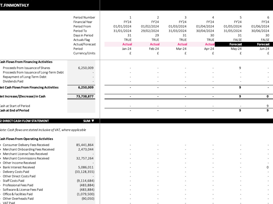Click the 32,757,264 Merchant Commissions total

(85, 158)
